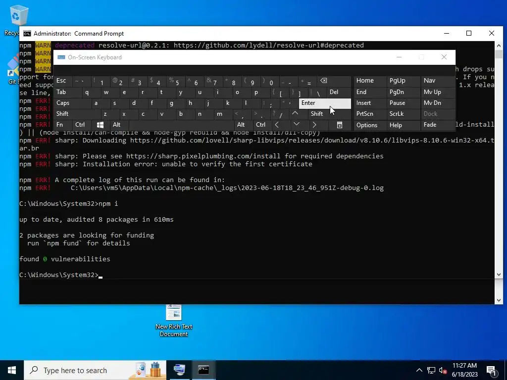
Task: Tap the backspace icon key
Action: click(x=334, y=81)
